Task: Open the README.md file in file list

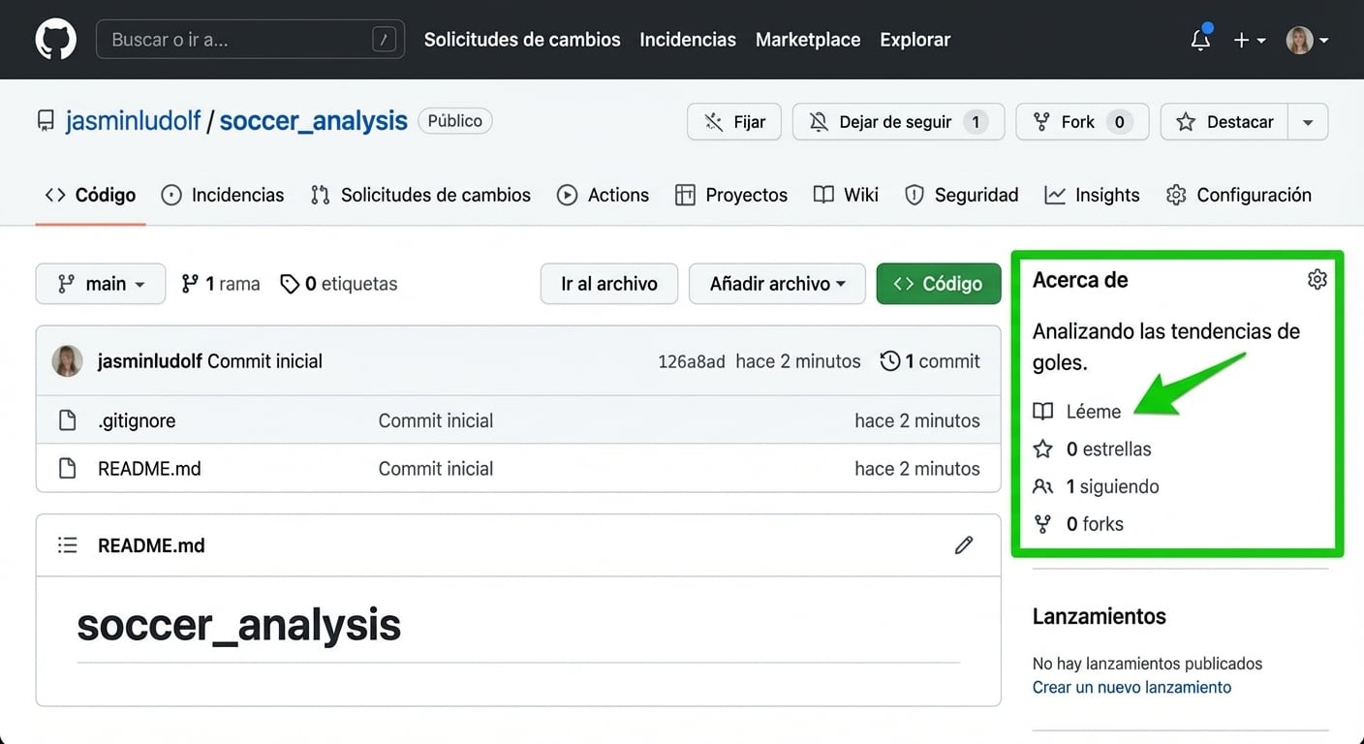Action: coord(149,469)
